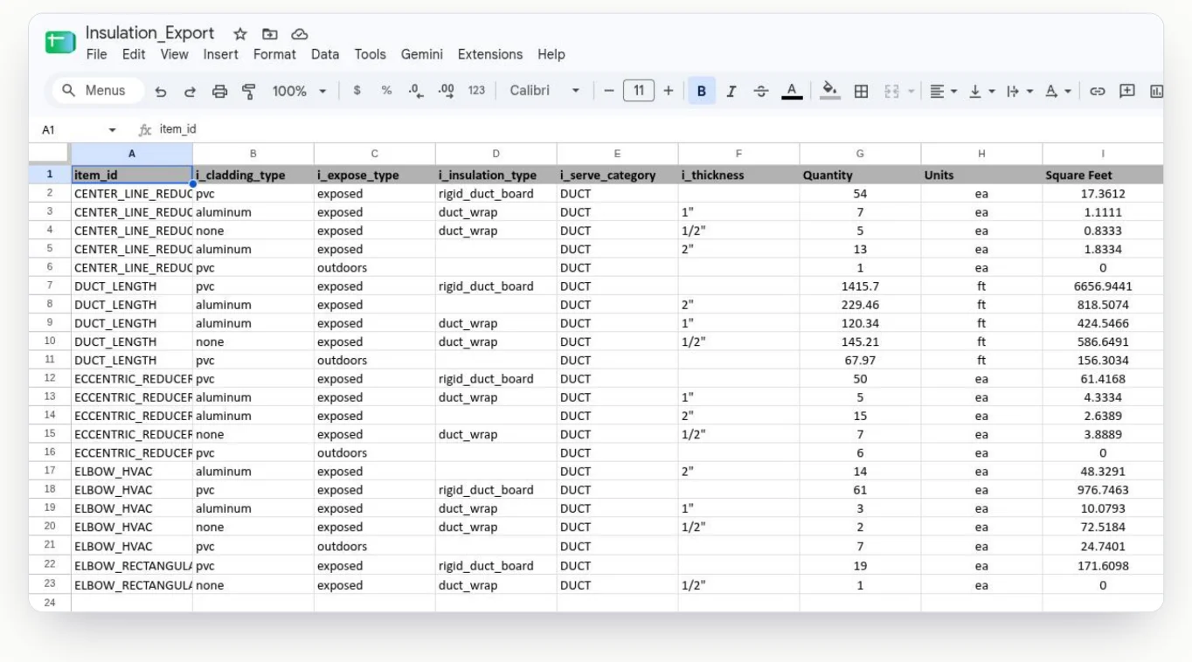Click the redo arrow in the toolbar
The image size is (1192, 662).
pos(190,91)
